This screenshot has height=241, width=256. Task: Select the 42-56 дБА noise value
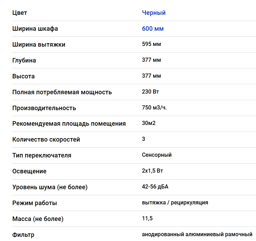155,186
